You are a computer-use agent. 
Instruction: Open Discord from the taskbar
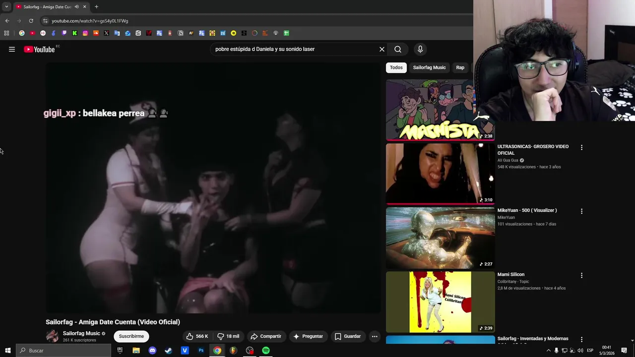tap(152, 351)
